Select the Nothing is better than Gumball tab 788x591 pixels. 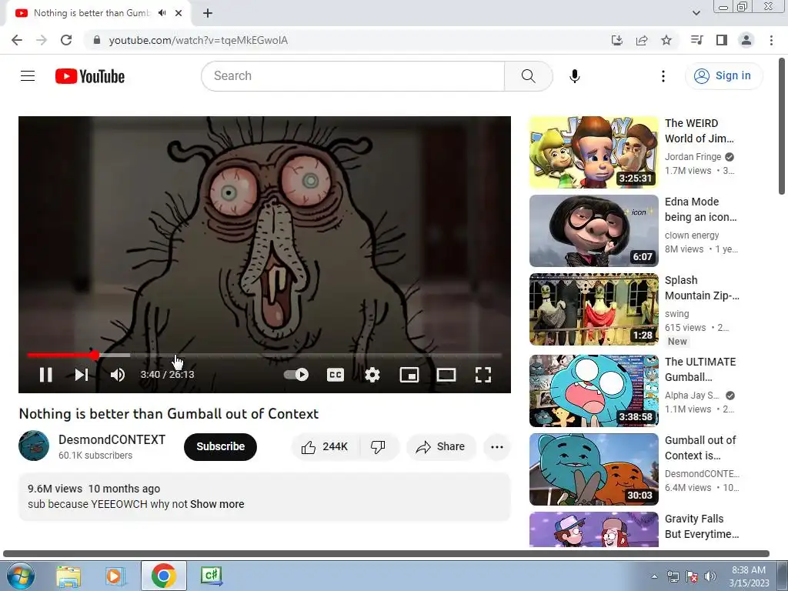pos(92,13)
